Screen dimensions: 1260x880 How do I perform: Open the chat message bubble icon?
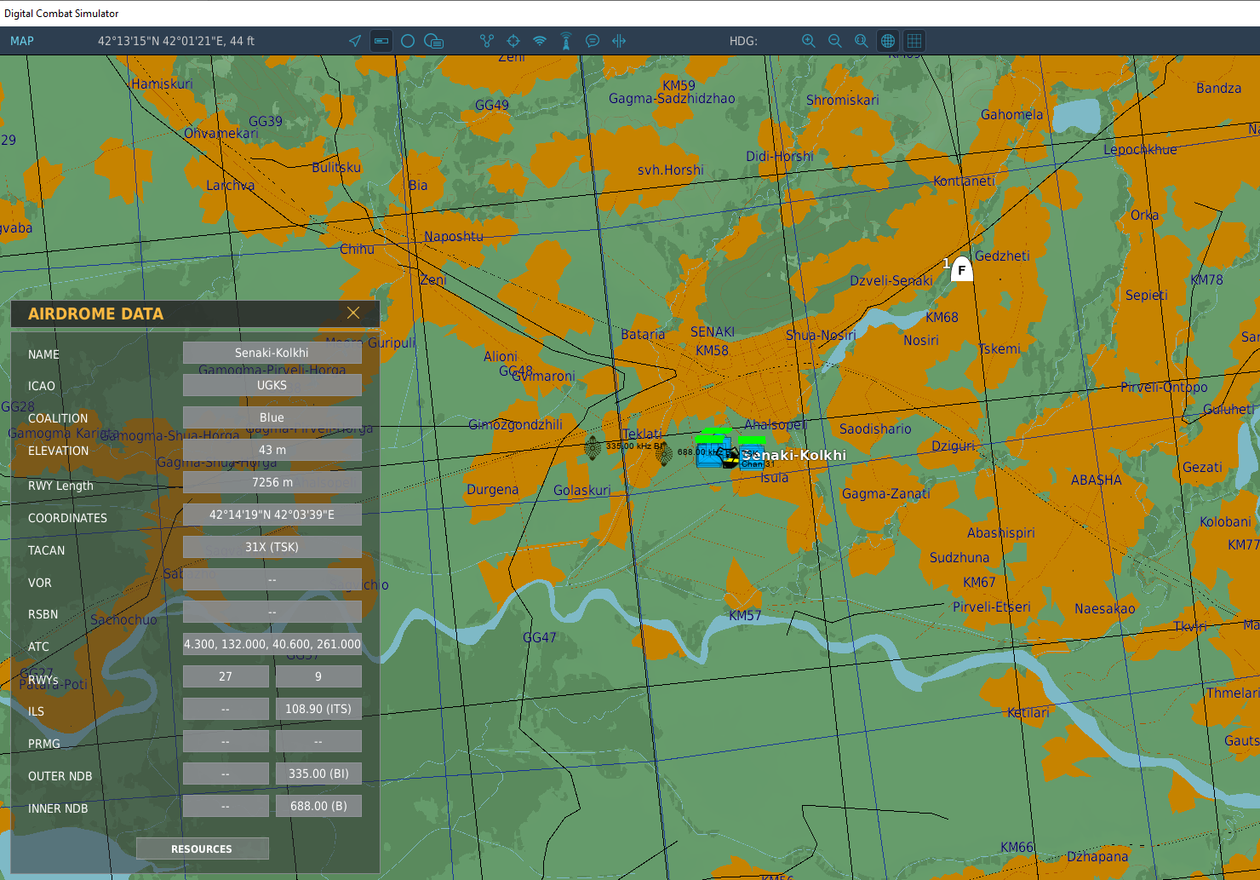click(593, 41)
